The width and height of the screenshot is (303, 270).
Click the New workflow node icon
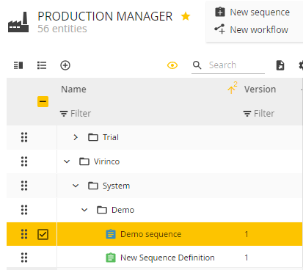tap(219, 29)
